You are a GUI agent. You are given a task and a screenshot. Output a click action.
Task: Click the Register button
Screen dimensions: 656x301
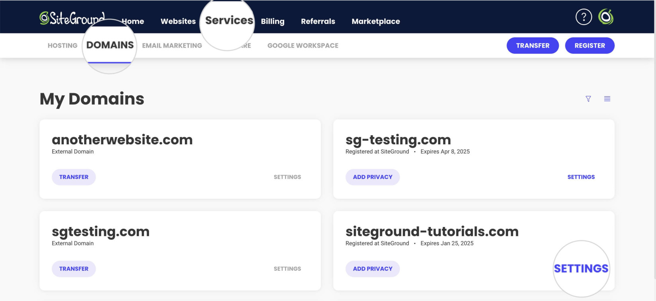[589, 45]
